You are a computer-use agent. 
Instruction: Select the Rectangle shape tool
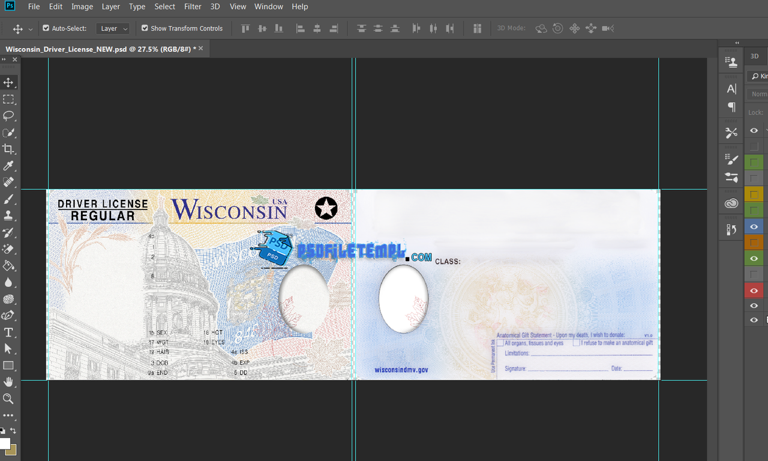[x=8, y=365]
